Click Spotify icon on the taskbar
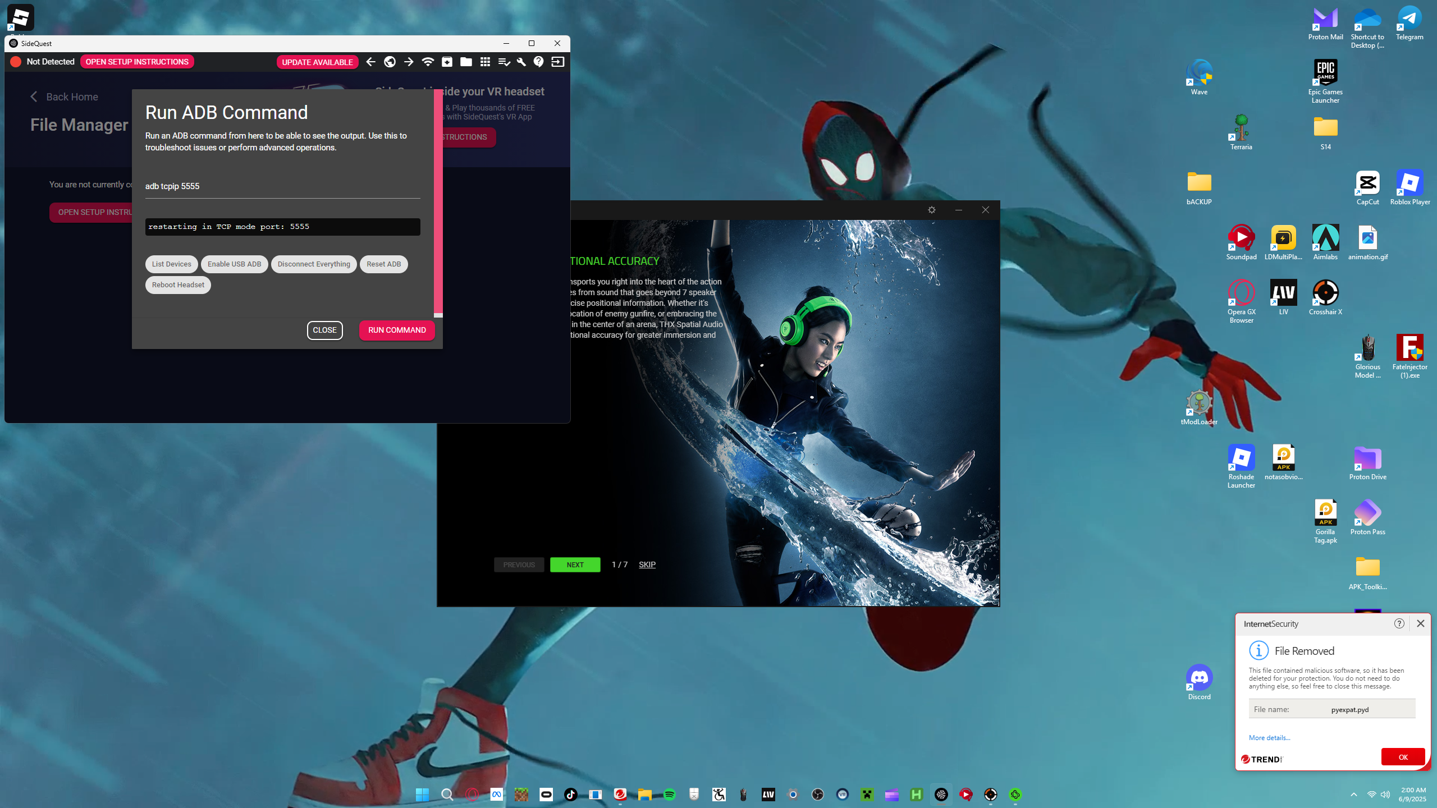This screenshot has width=1437, height=808. 669,795
